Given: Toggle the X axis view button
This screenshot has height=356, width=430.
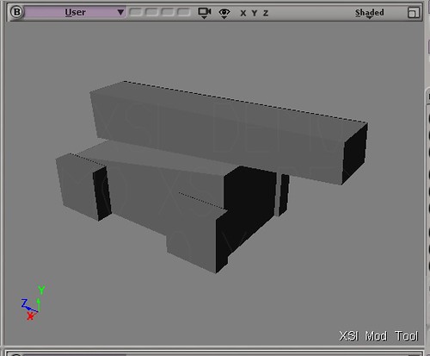Looking at the screenshot, I should [243, 13].
